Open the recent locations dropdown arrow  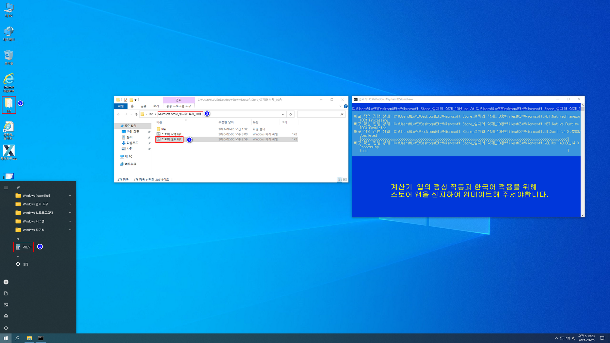coord(131,114)
